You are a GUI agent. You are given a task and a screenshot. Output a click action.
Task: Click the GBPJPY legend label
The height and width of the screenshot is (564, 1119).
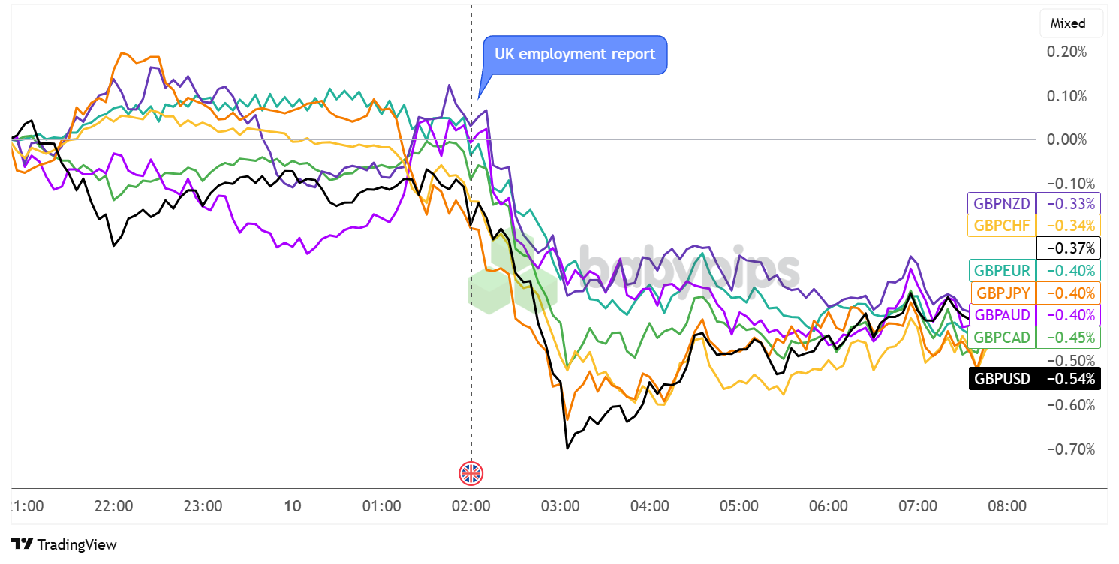[x=1001, y=292]
